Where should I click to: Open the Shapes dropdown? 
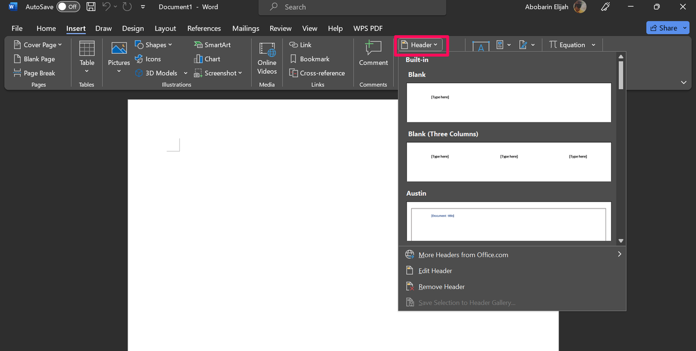point(154,45)
